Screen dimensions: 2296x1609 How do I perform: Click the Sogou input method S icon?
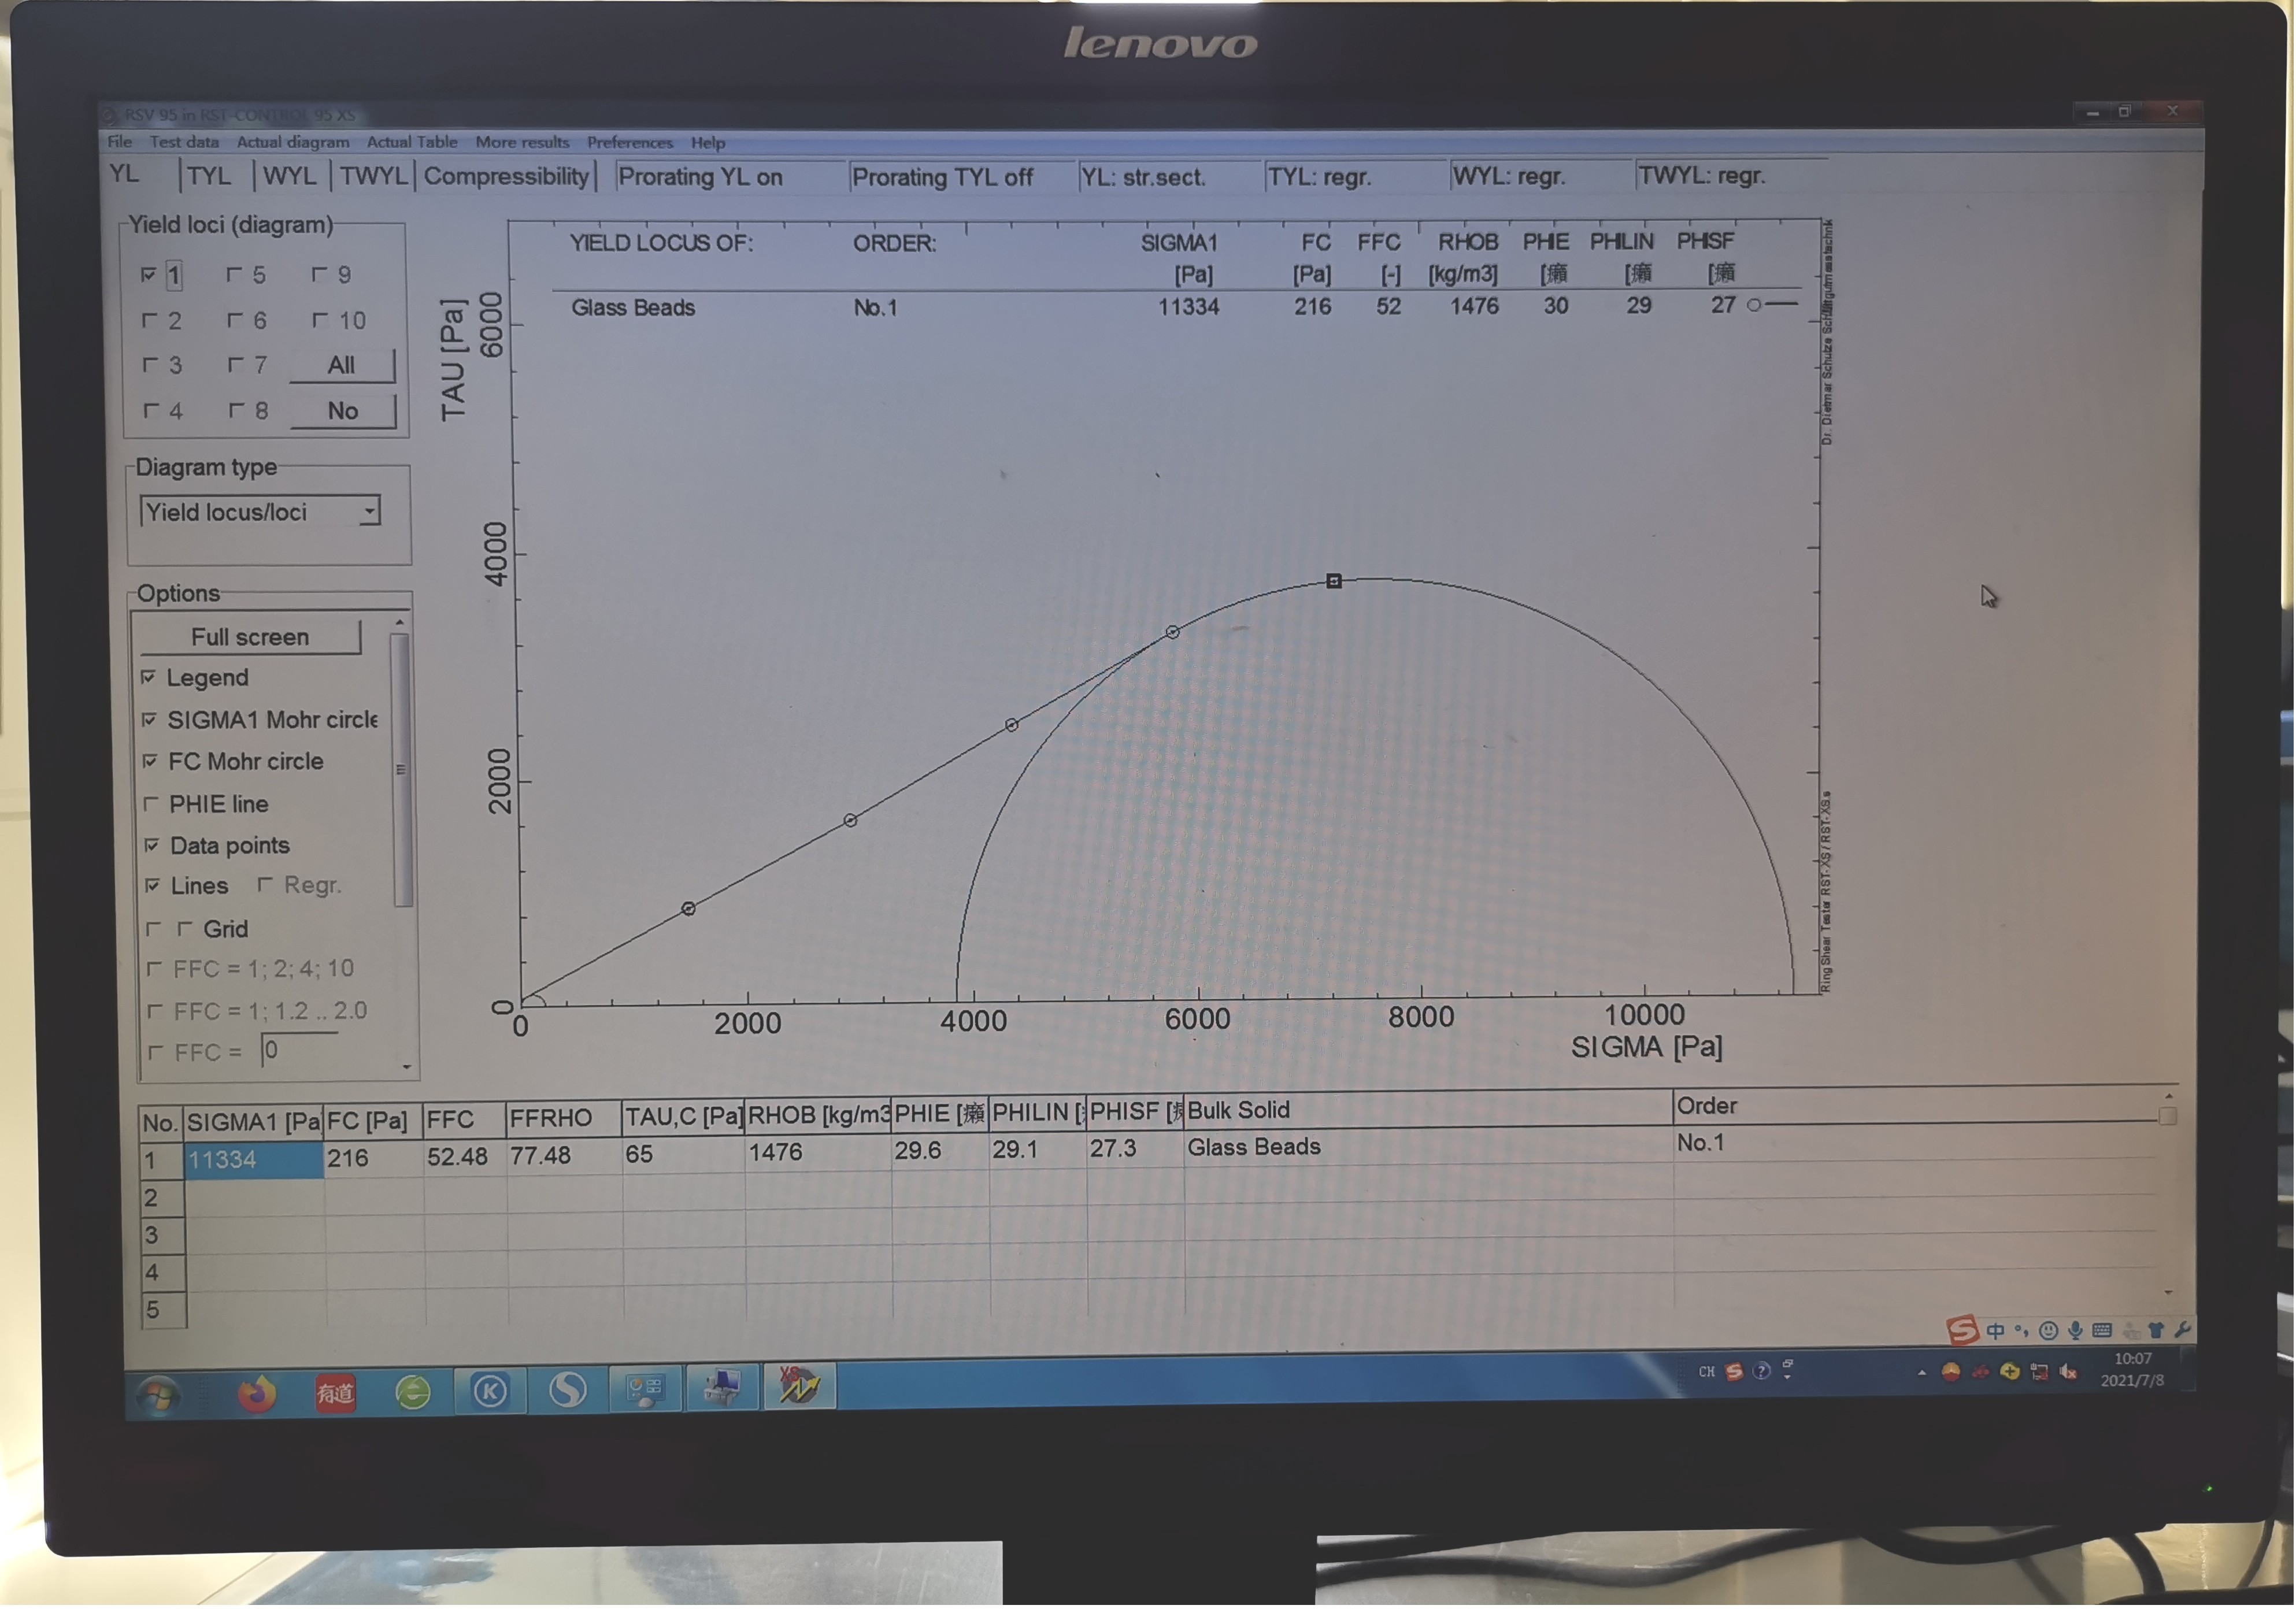[x=1961, y=1329]
